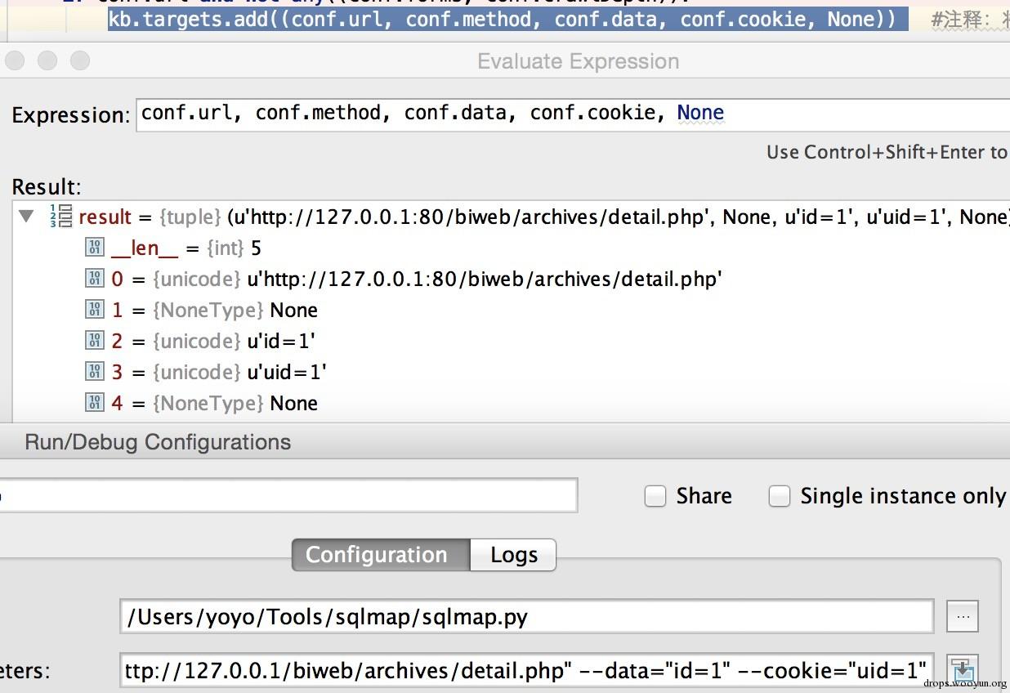This screenshot has width=1010, height=693.
Task: Select the __len__ variable type icon
Action: pyautogui.click(x=95, y=248)
